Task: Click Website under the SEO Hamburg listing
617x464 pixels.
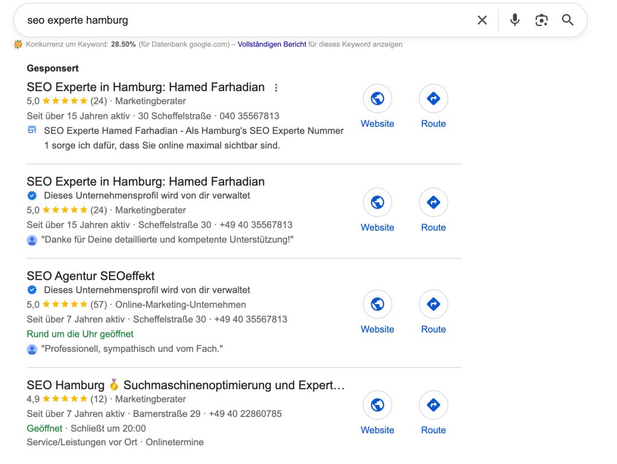Action: click(x=377, y=430)
